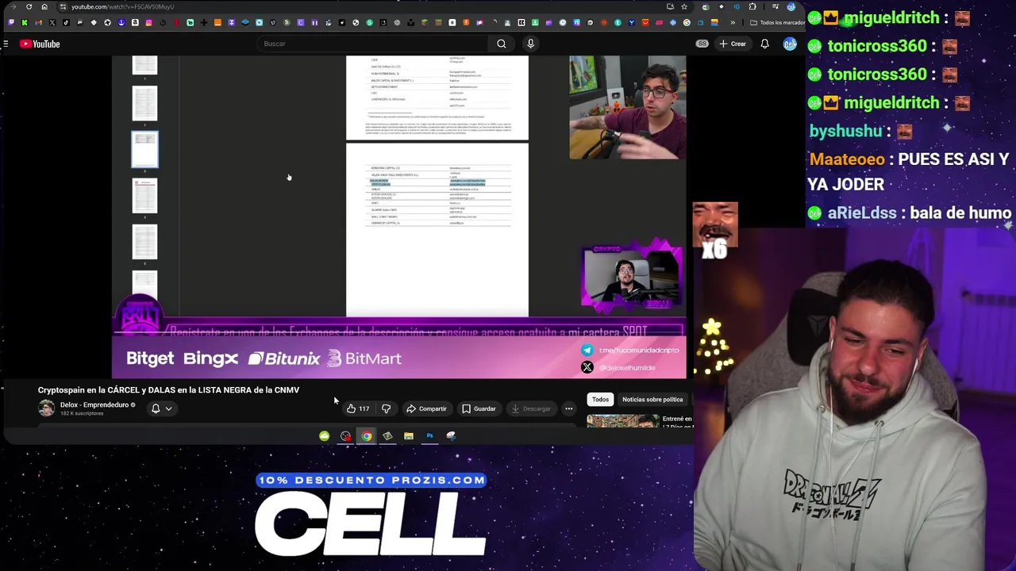Click the Telegram comunidadcripto link overlay

click(632, 350)
